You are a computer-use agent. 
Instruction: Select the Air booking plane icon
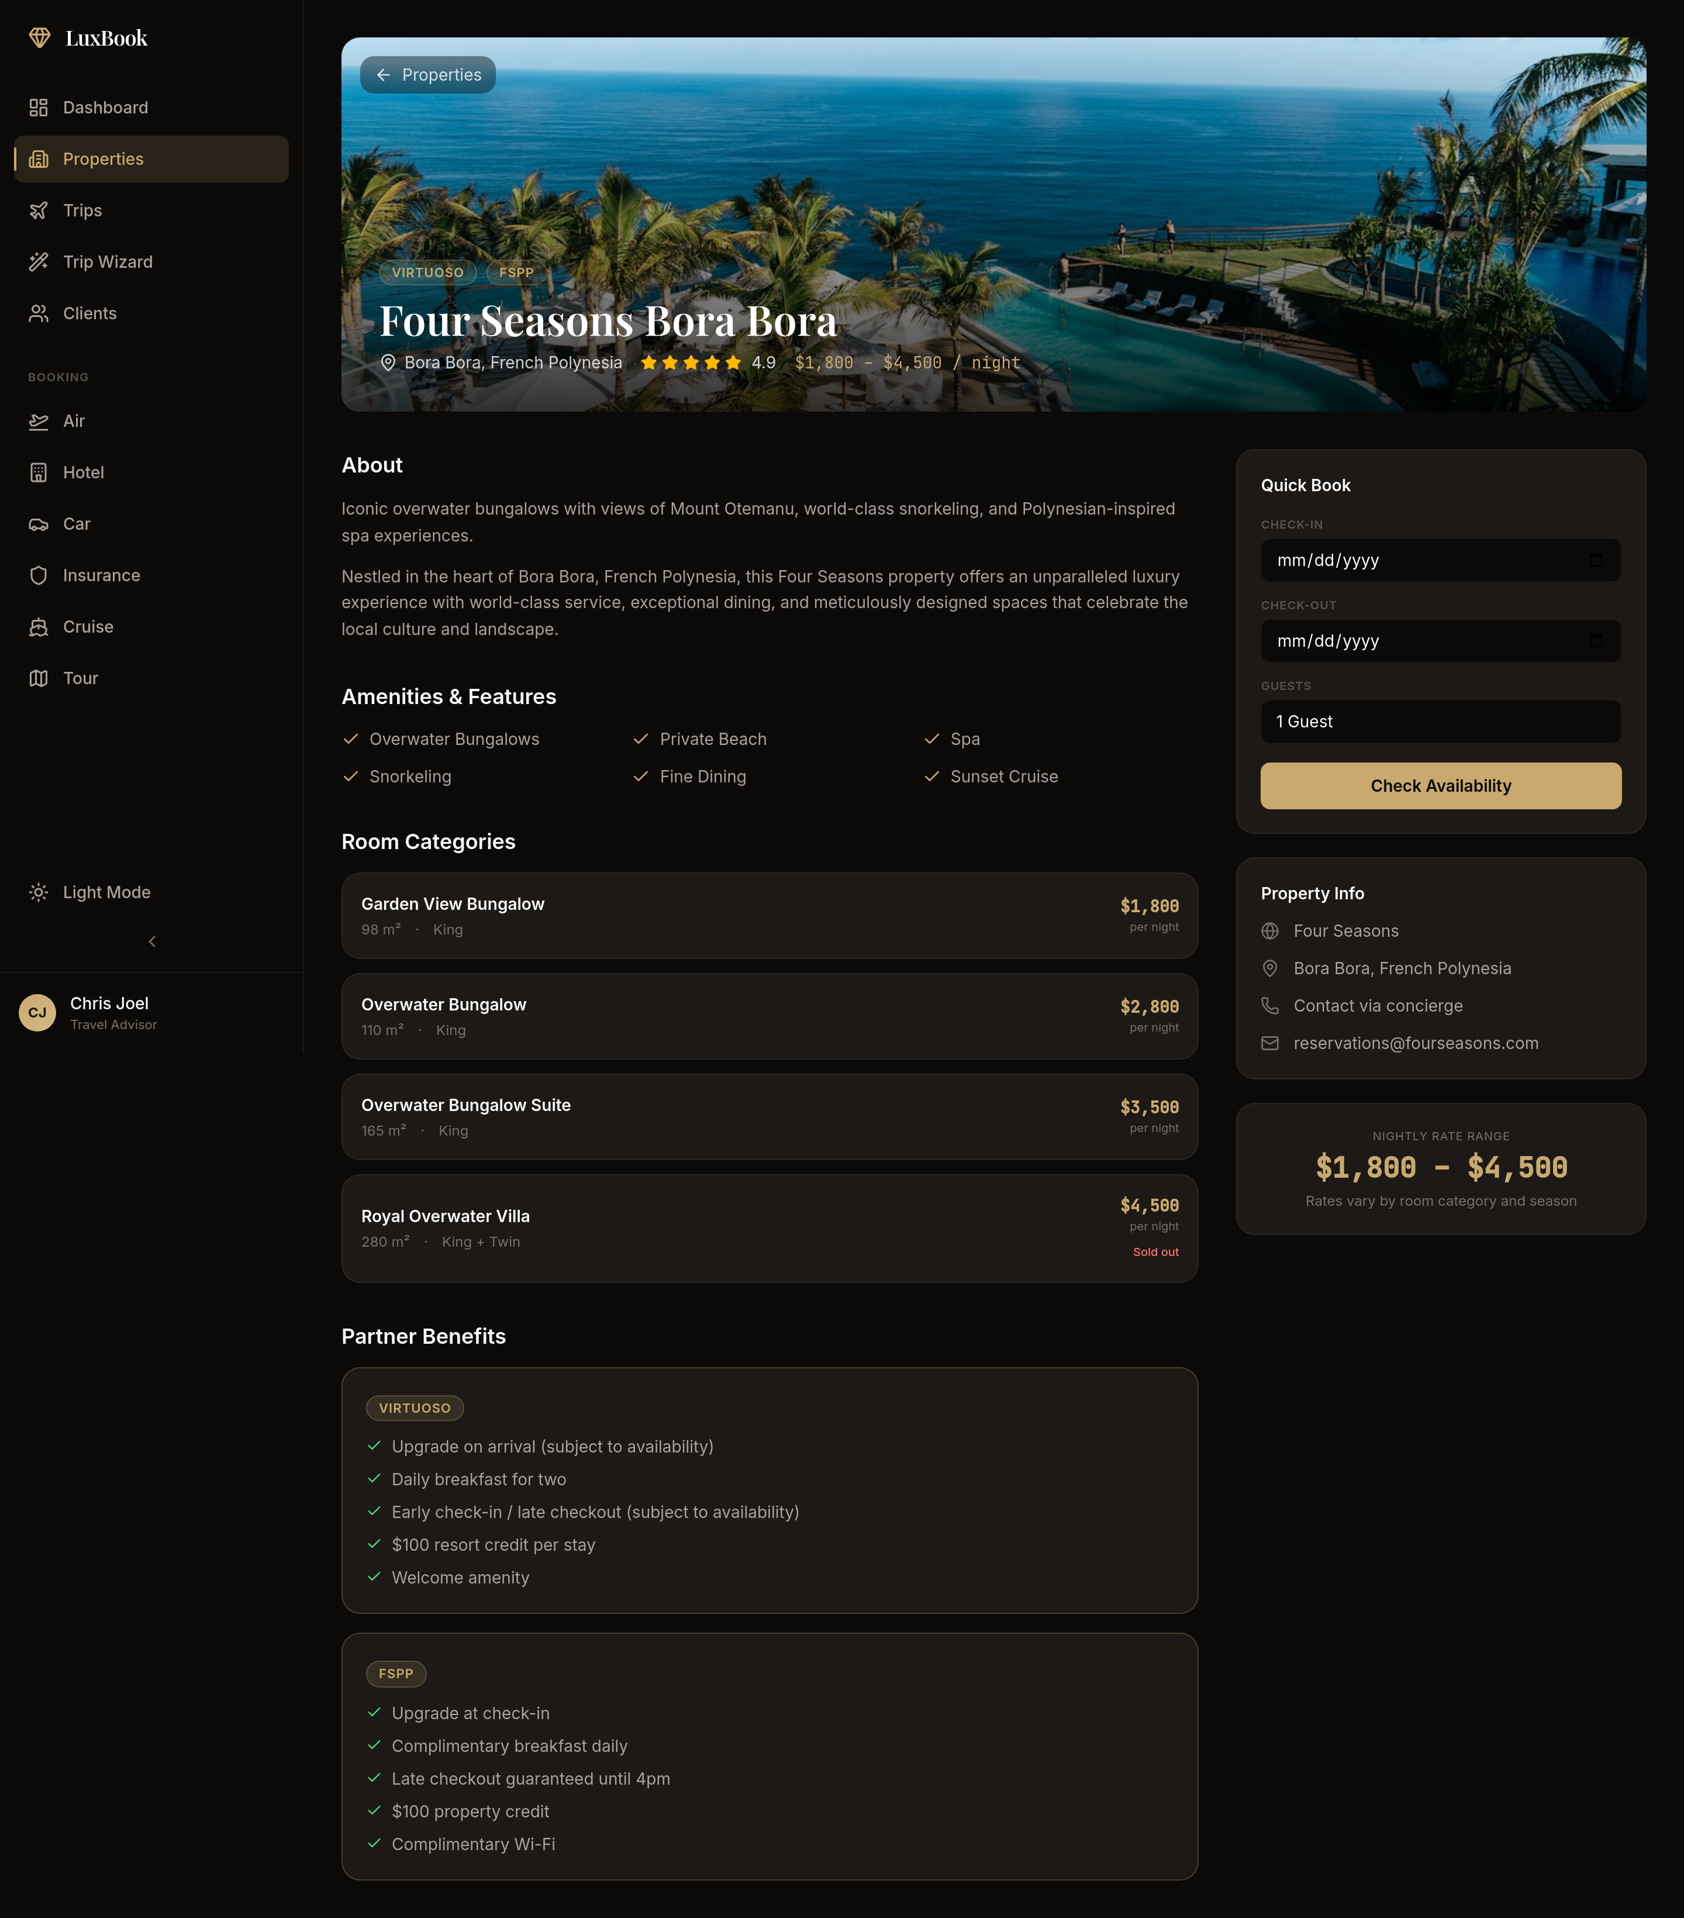(39, 422)
